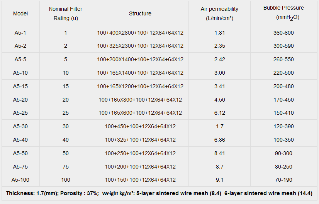Click structure cell 100+165X800+100+12X64+64X12
This screenshot has height=204, width=319.
140,100
